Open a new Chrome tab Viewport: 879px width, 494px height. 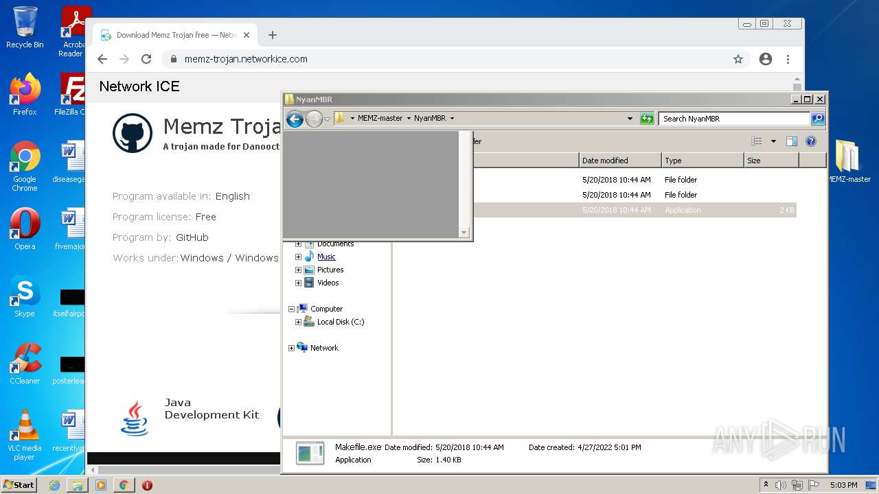click(273, 35)
